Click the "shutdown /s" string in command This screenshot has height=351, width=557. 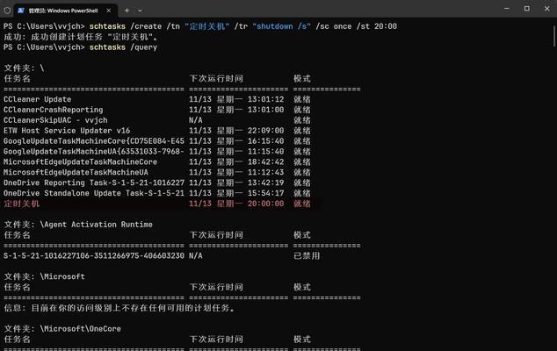[x=282, y=26]
